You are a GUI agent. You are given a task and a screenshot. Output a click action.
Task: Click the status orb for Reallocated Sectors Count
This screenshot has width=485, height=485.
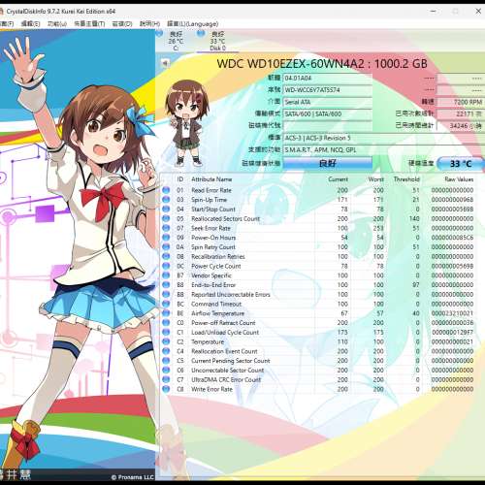[x=166, y=218]
